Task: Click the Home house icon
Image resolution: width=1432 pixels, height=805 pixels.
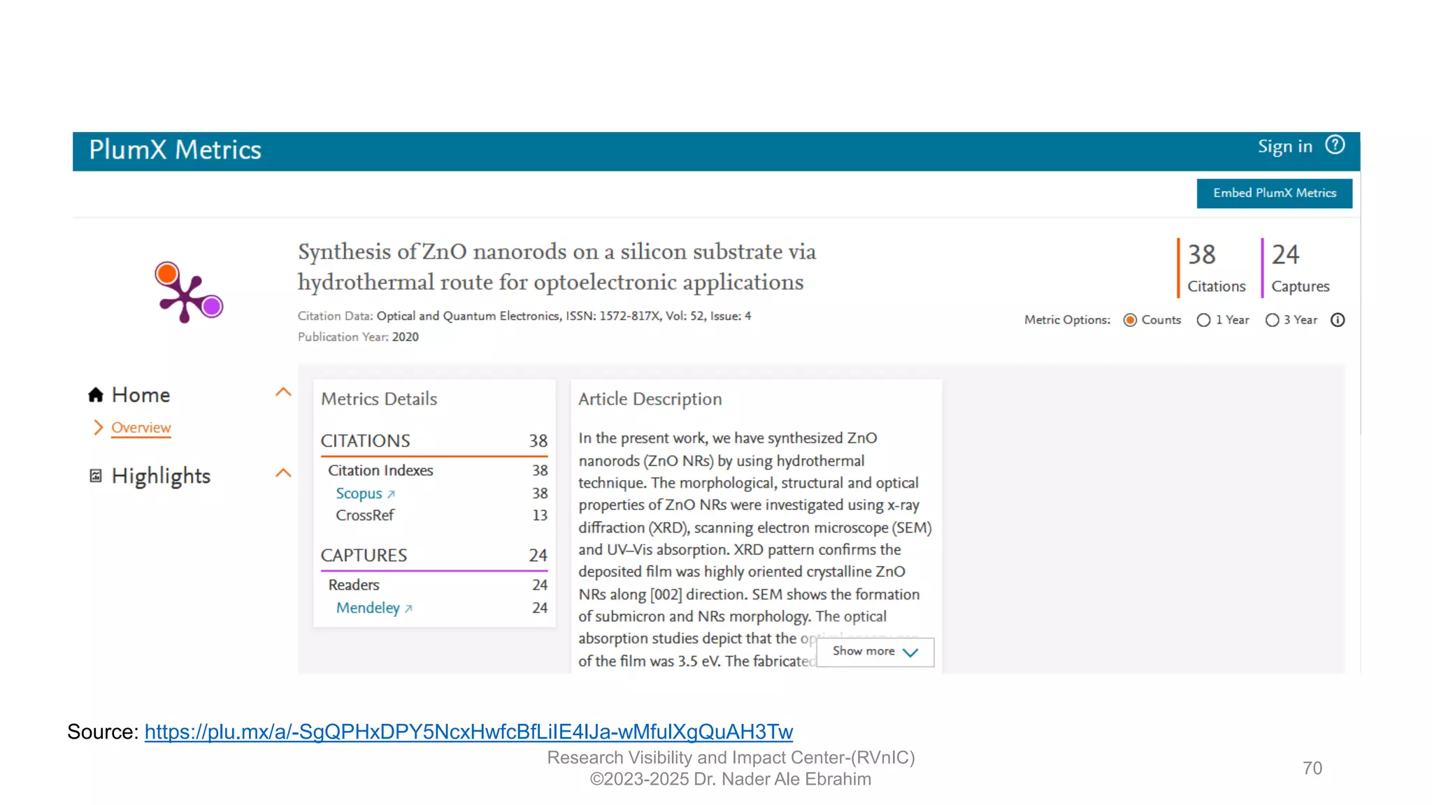Action: click(96, 395)
